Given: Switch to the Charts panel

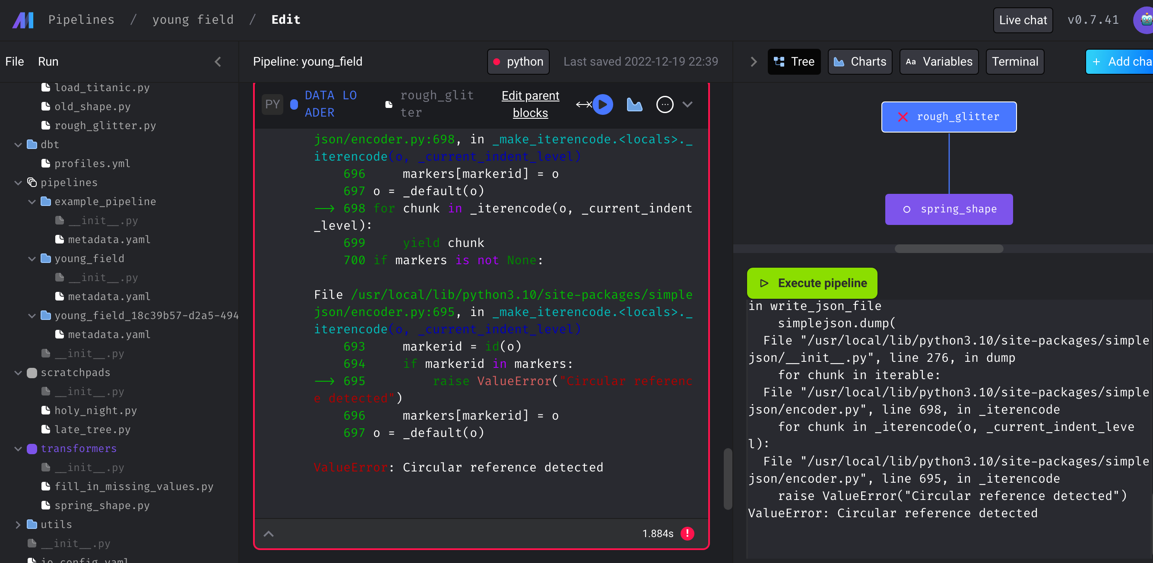Looking at the screenshot, I should (860, 61).
